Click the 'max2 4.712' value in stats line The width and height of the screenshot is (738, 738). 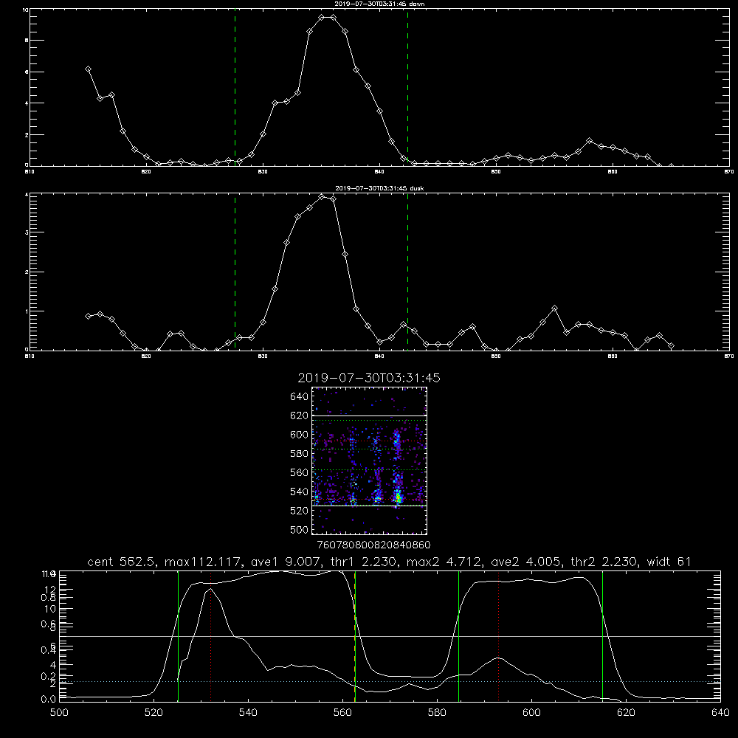(444, 562)
